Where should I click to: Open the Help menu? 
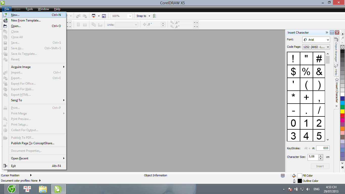tap(57, 9)
